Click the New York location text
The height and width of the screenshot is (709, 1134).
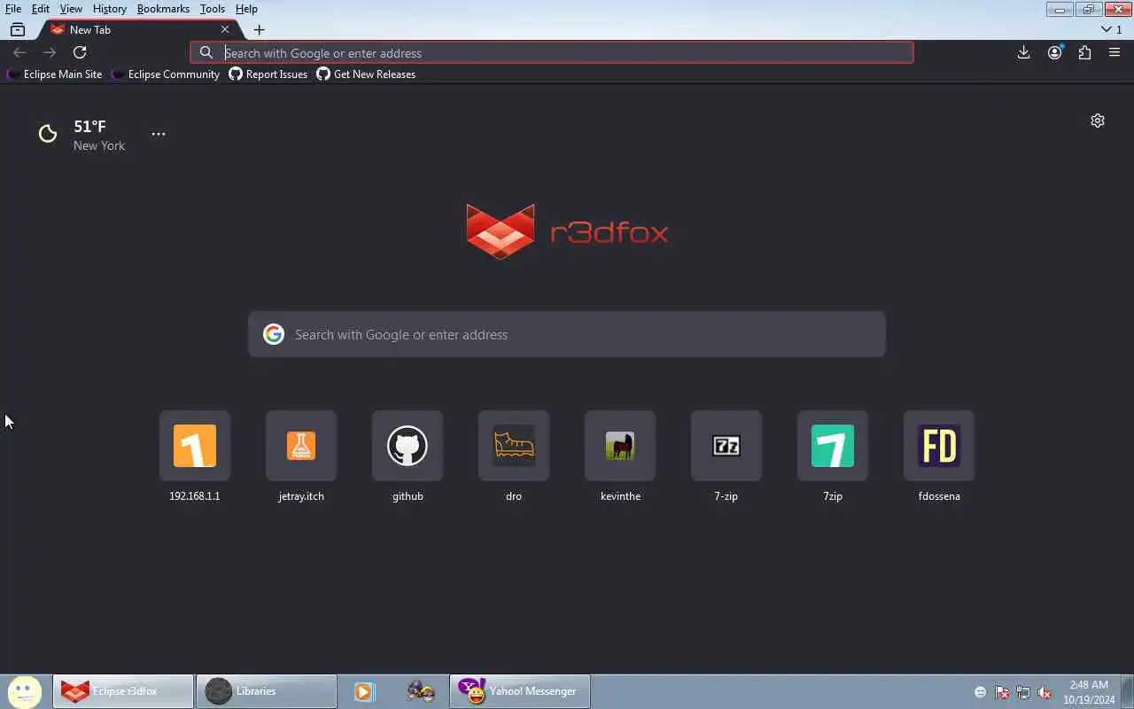99,145
